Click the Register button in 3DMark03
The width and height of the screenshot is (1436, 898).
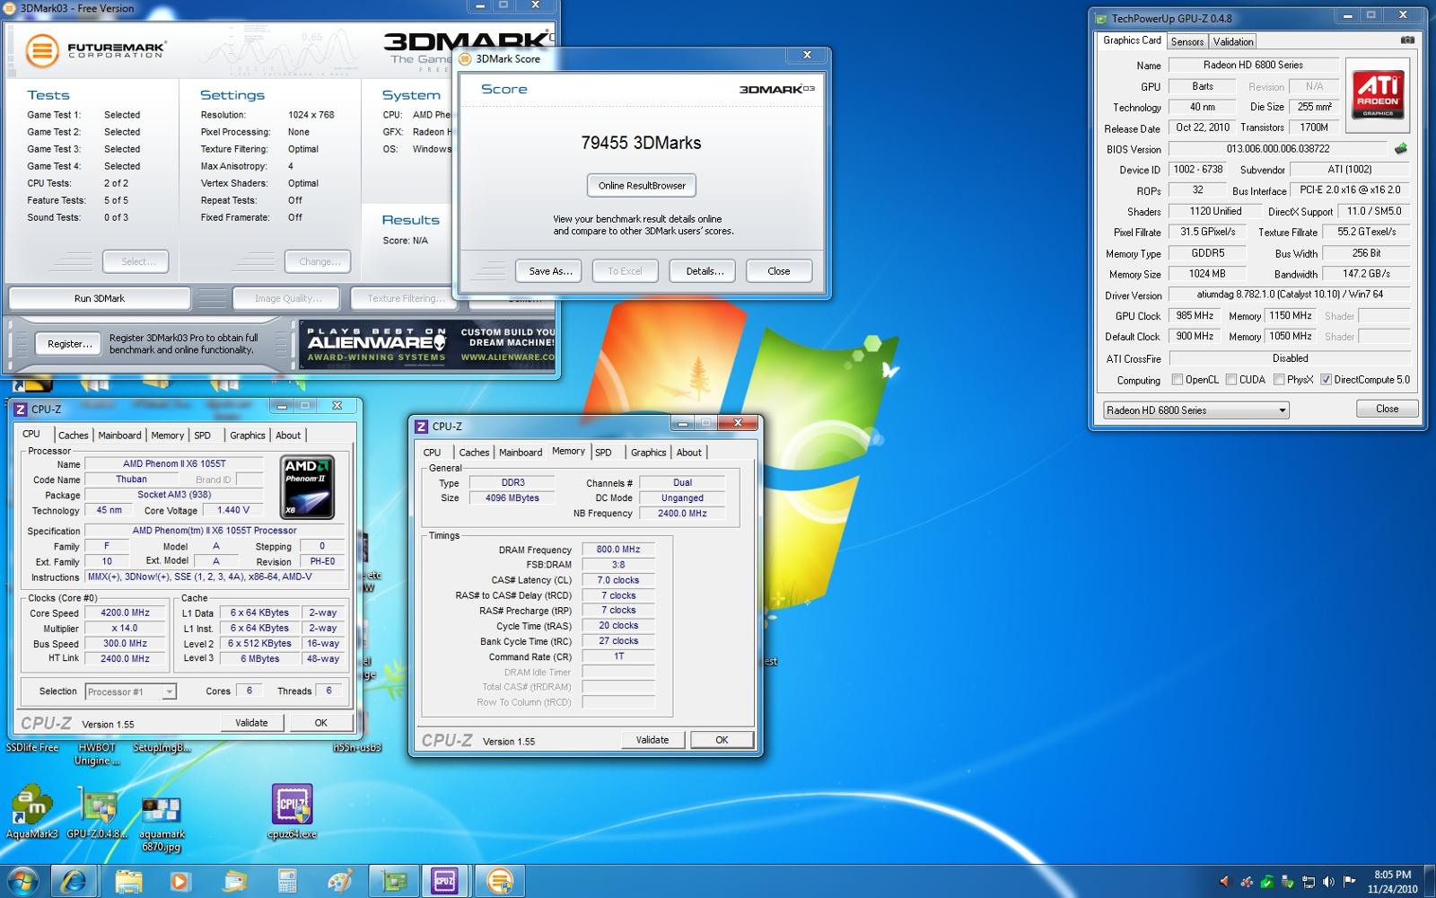tap(70, 344)
